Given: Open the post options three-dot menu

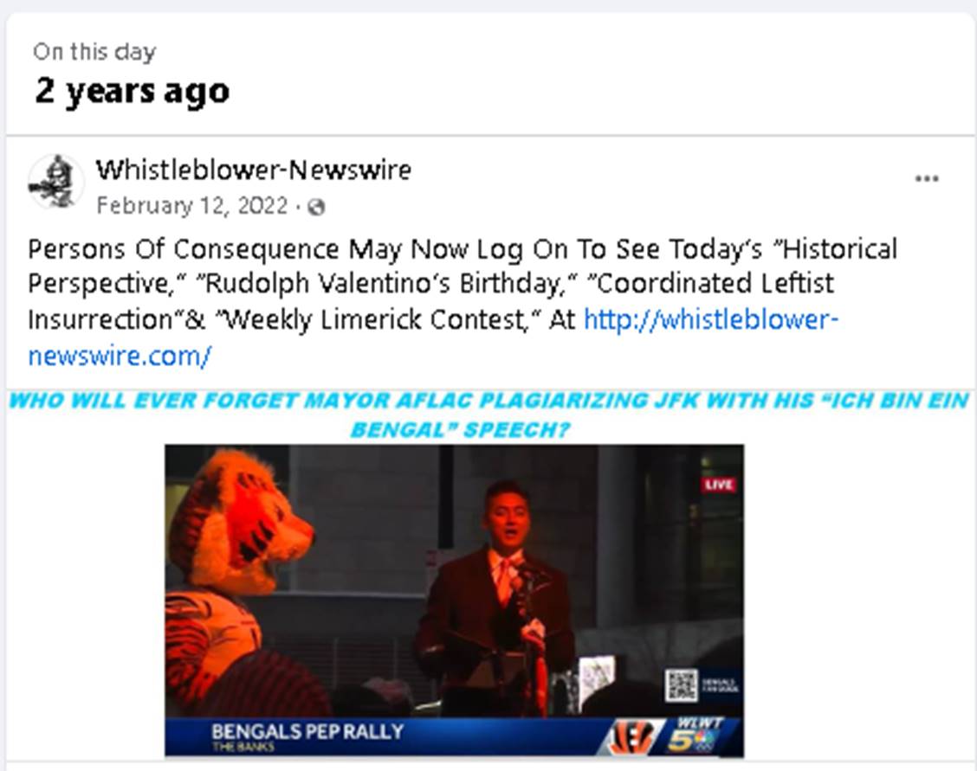Looking at the screenshot, I should 927,179.
